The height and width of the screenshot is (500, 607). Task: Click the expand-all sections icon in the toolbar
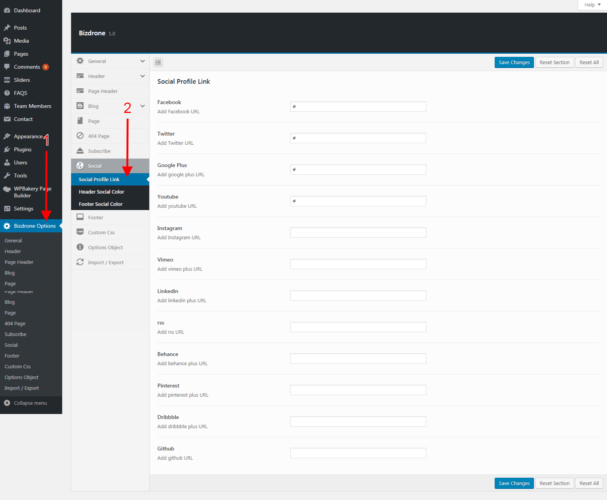pyautogui.click(x=158, y=62)
